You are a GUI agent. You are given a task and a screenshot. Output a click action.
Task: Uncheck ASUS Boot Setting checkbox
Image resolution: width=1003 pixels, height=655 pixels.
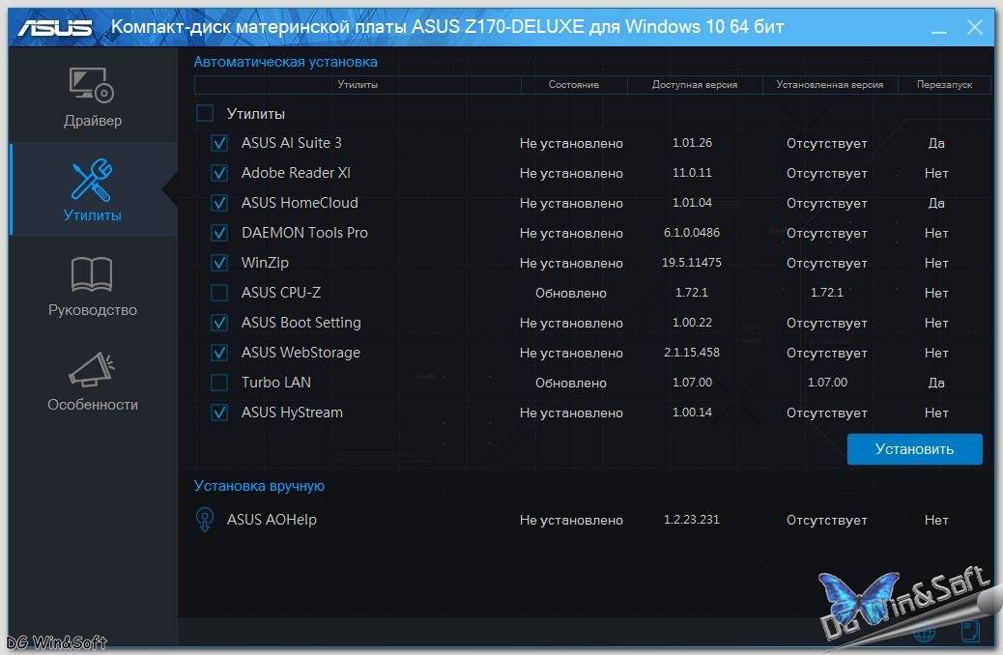[219, 323]
